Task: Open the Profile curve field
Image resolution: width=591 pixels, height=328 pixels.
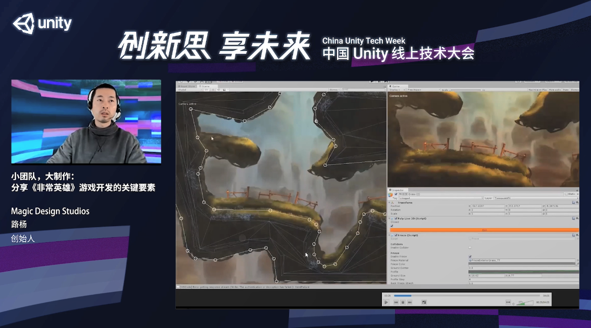Action: [523, 272]
